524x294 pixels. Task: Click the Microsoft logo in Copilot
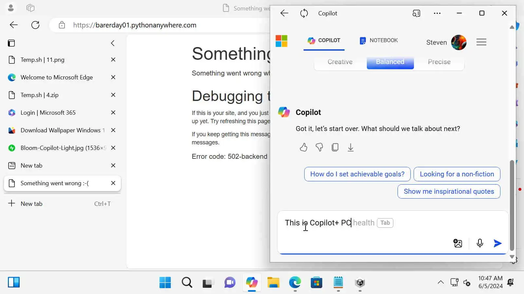pos(281,41)
